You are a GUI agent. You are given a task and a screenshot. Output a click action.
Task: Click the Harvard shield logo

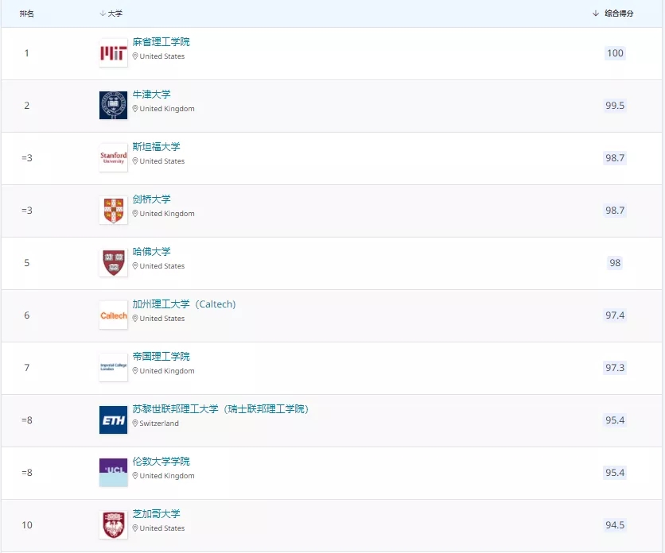click(x=113, y=263)
